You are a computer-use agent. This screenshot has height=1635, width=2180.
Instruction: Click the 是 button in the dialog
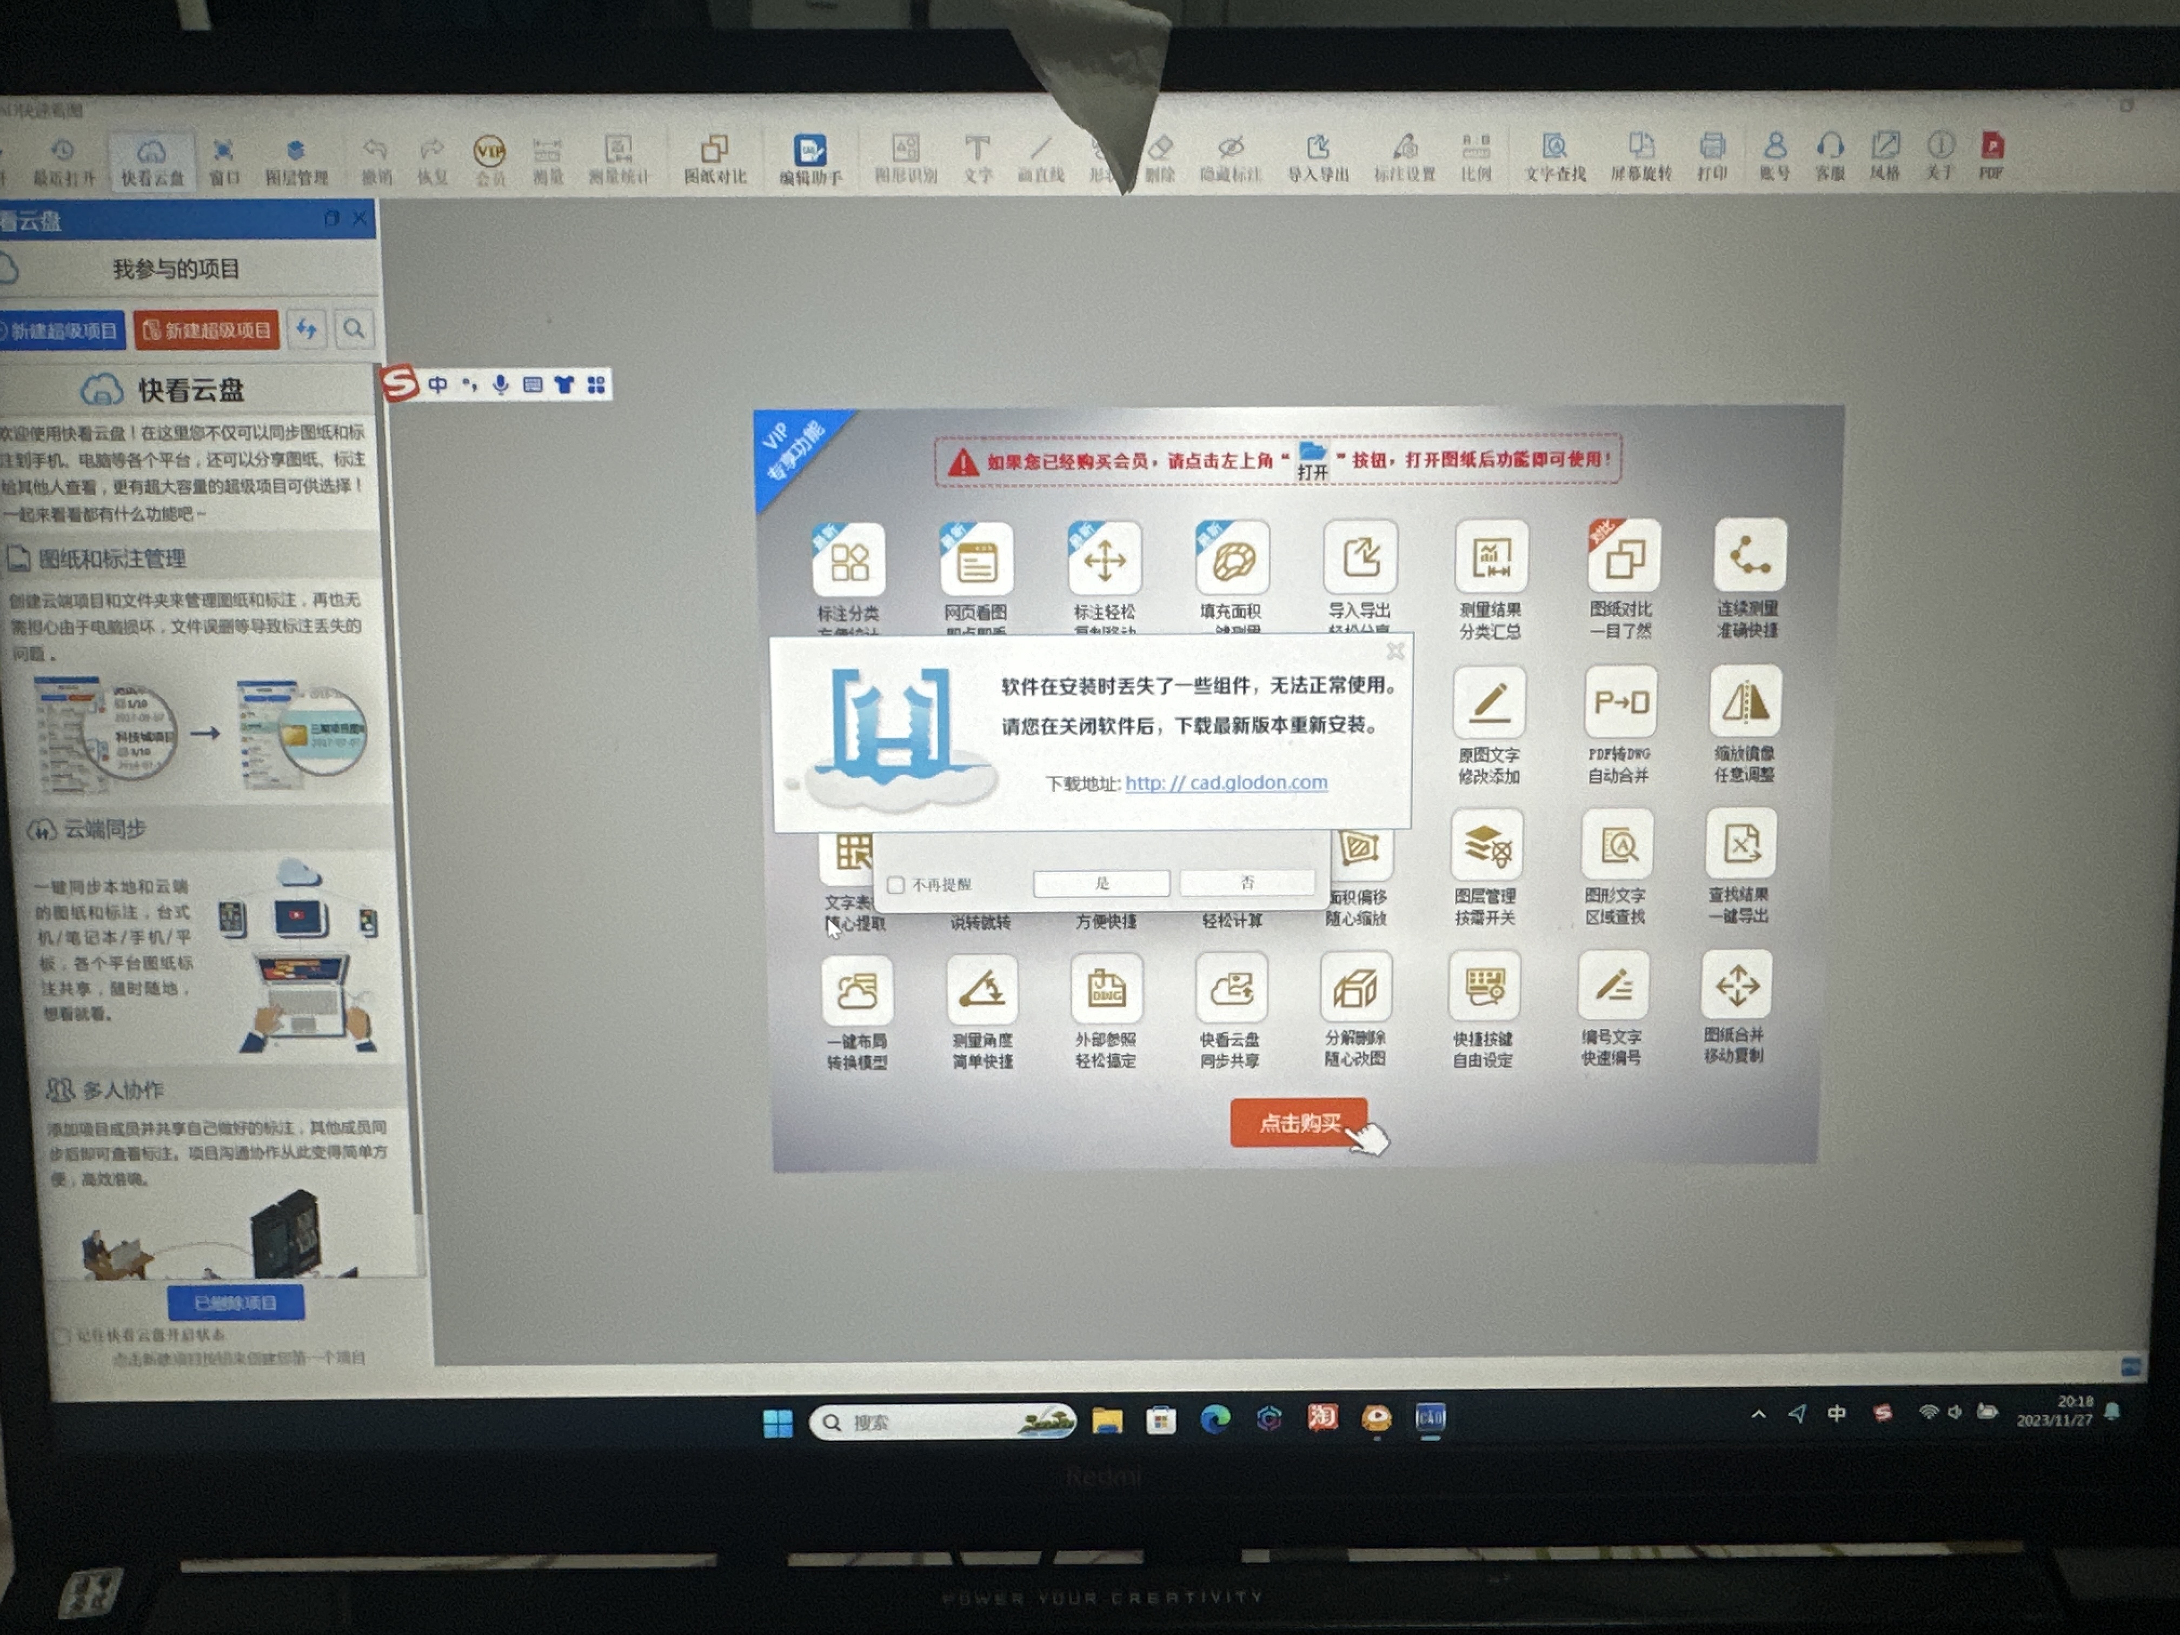tap(1102, 883)
